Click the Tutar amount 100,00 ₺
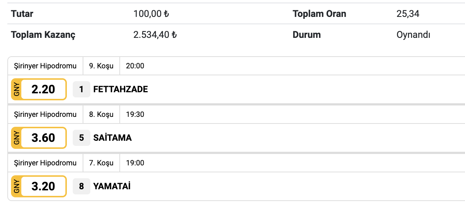The width and height of the screenshot is (465, 208). (151, 14)
